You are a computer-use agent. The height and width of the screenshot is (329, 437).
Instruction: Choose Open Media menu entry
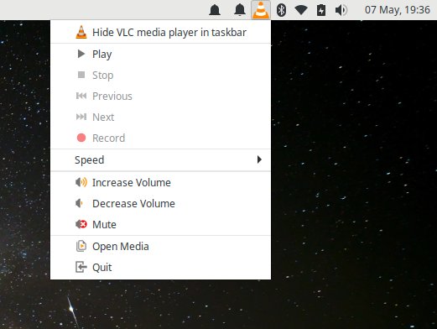pos(160,247)
